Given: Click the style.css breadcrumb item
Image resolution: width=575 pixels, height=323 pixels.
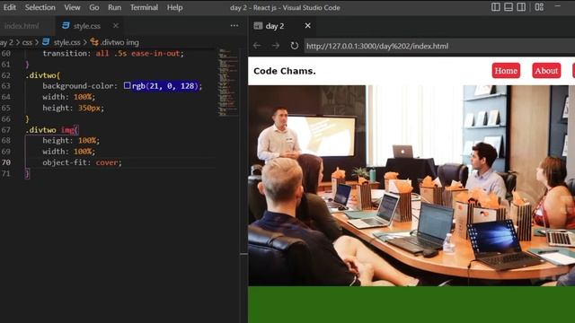Looking at the screenshot, I should point(66,42).
